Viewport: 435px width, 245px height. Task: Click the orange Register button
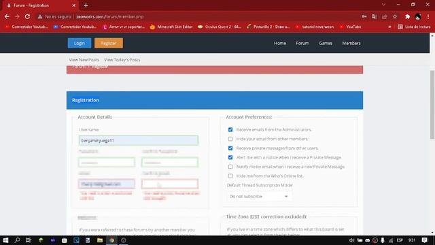(x=109, y=43)
